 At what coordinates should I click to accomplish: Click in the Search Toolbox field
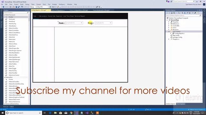(x=15, y=12)
